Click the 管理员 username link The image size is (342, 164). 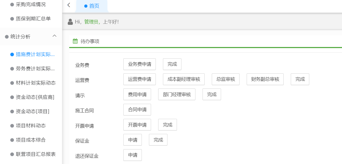[x=91, y=22]
